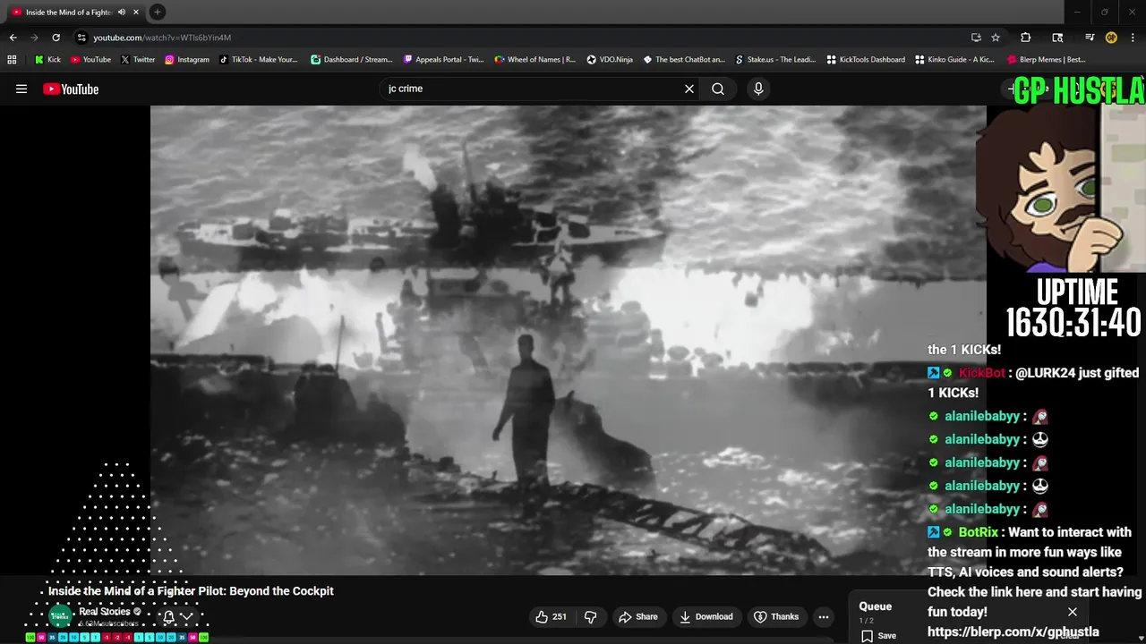Click the video player to pause

(568, 340)
